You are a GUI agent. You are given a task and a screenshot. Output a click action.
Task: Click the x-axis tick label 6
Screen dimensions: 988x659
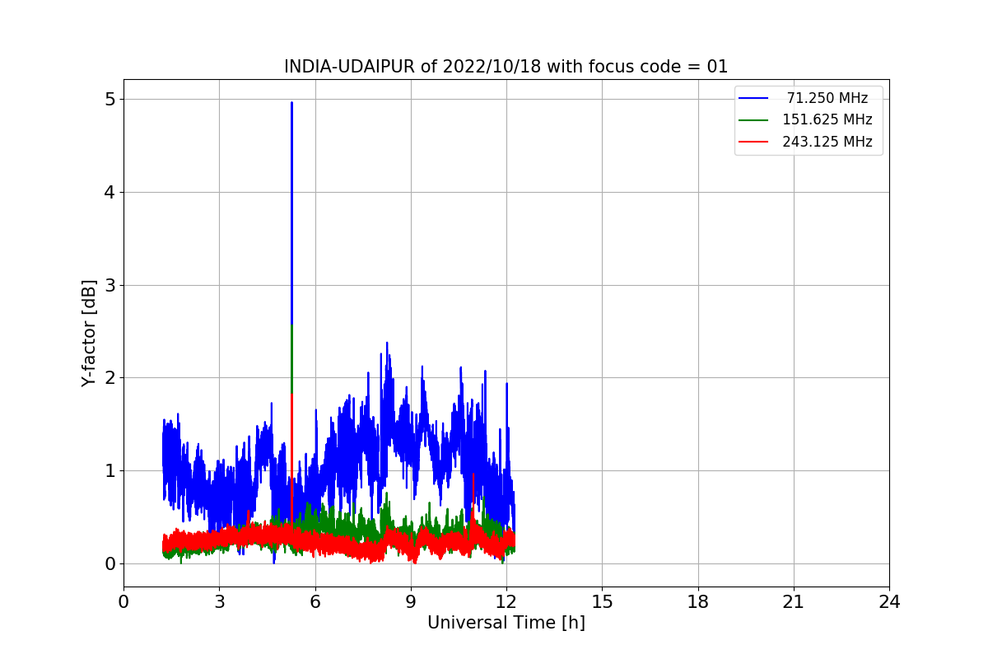tap(315, 602)
